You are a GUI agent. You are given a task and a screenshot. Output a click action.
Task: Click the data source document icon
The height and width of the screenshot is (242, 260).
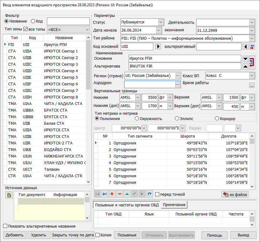point(8,195)
